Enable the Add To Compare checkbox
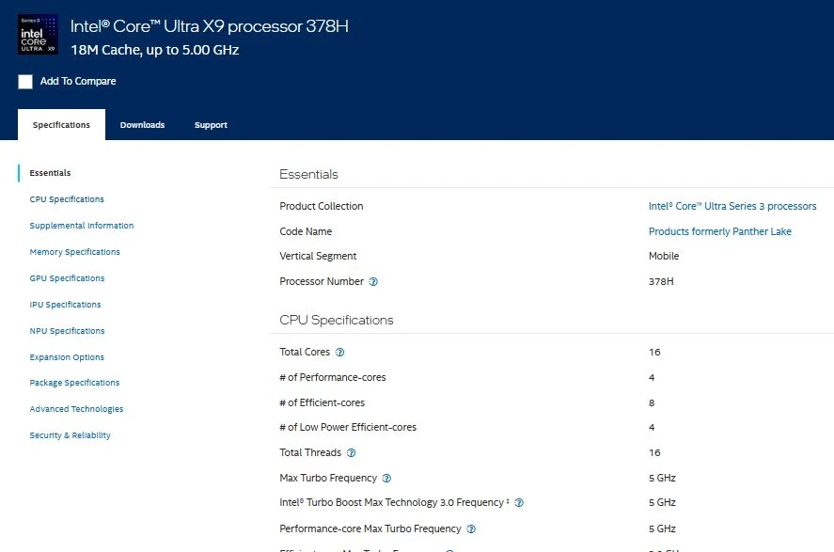Screen dimensions: 834x552 (25, 82)
